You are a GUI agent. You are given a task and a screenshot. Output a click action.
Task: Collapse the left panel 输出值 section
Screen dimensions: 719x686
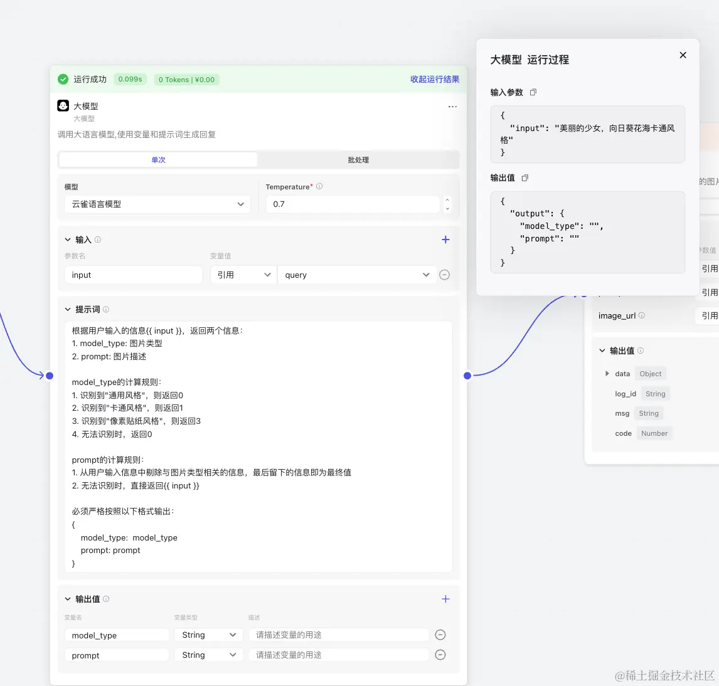point(68,599)
